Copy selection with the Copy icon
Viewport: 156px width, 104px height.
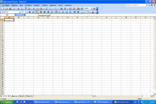click(37, 9)
